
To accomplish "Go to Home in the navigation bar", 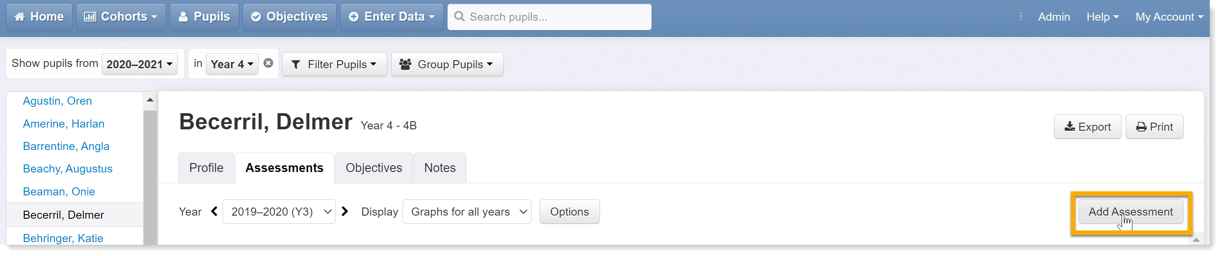I will tap(39, 17).
